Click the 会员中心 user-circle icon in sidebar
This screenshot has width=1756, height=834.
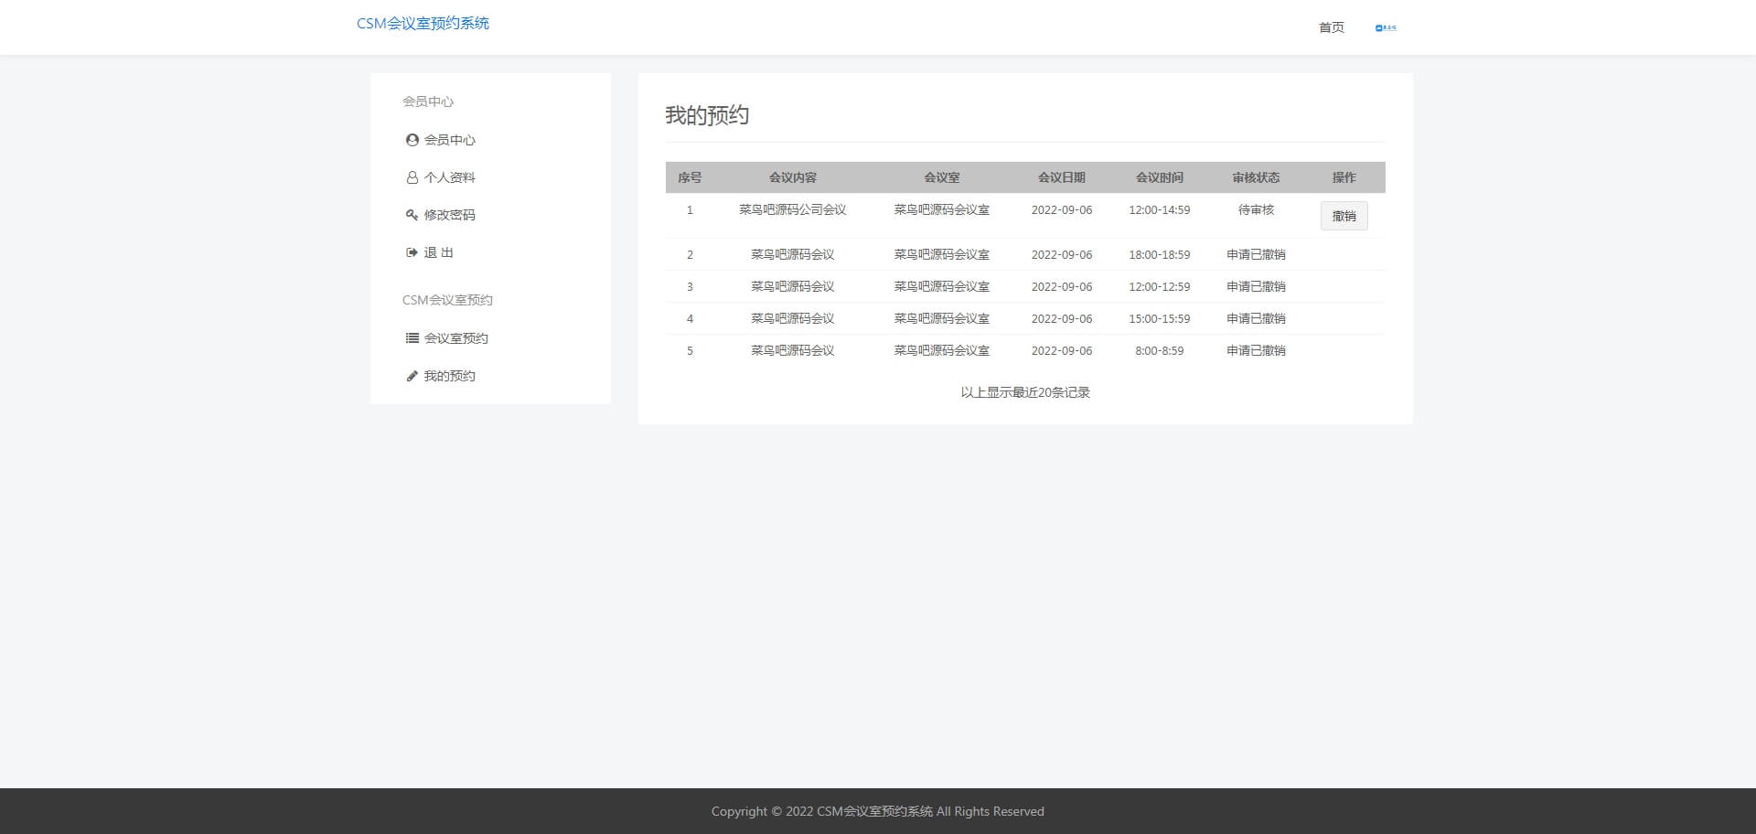click(x=412, y=140)
